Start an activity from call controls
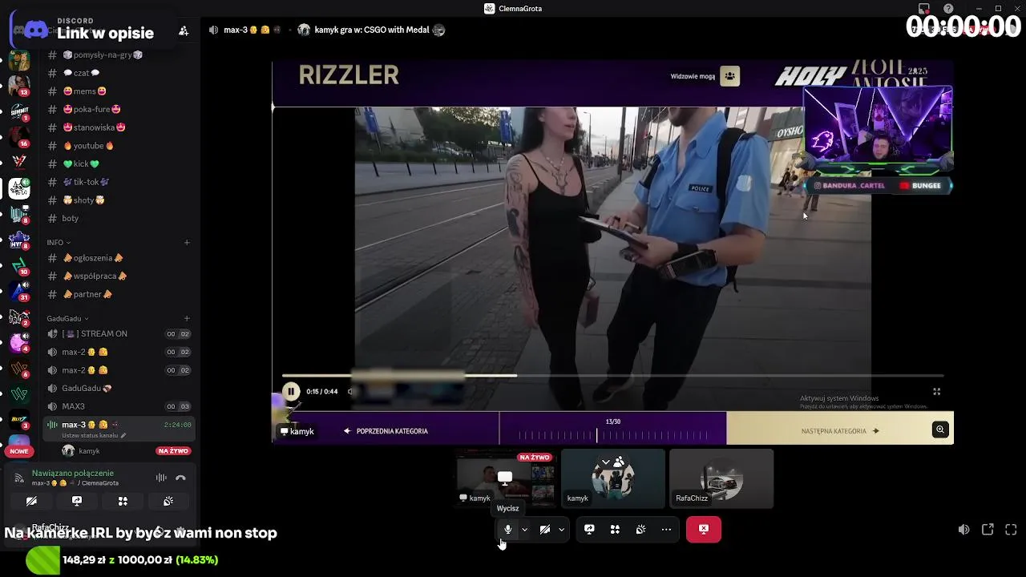Screen dimensions: 1026x577 [615, 529]
